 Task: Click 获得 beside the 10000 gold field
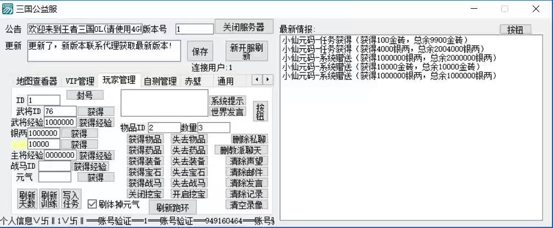(79, 145)
